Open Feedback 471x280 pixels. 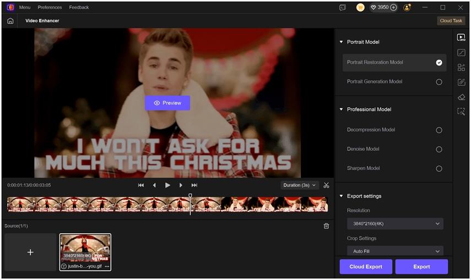(x=79, y=7)
